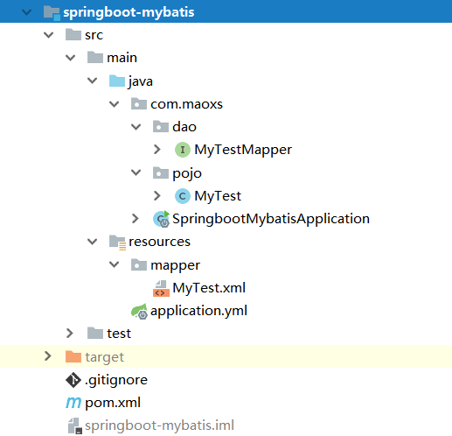Collapse the resources folder chevron
The width and height of the screenshot is (452, 436).
tap(92, 242)
